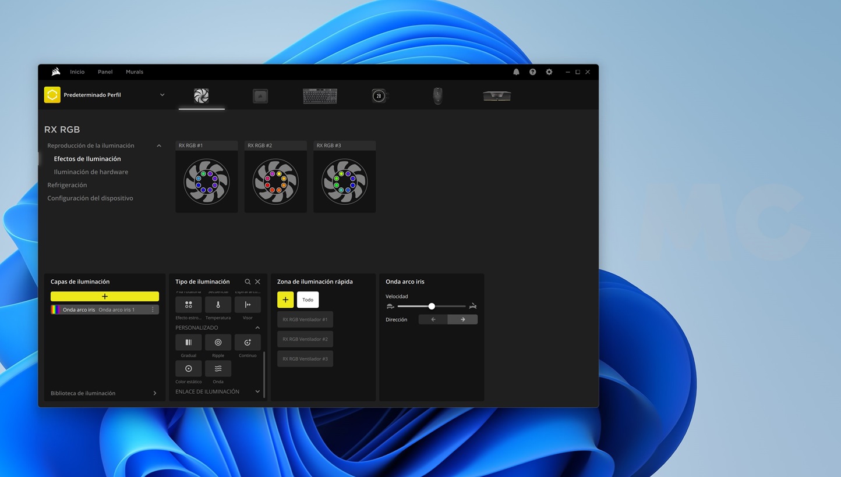Open the keyboard device tab
The height and width of the screenshot is (477, 841).
[x=320, y=96]
